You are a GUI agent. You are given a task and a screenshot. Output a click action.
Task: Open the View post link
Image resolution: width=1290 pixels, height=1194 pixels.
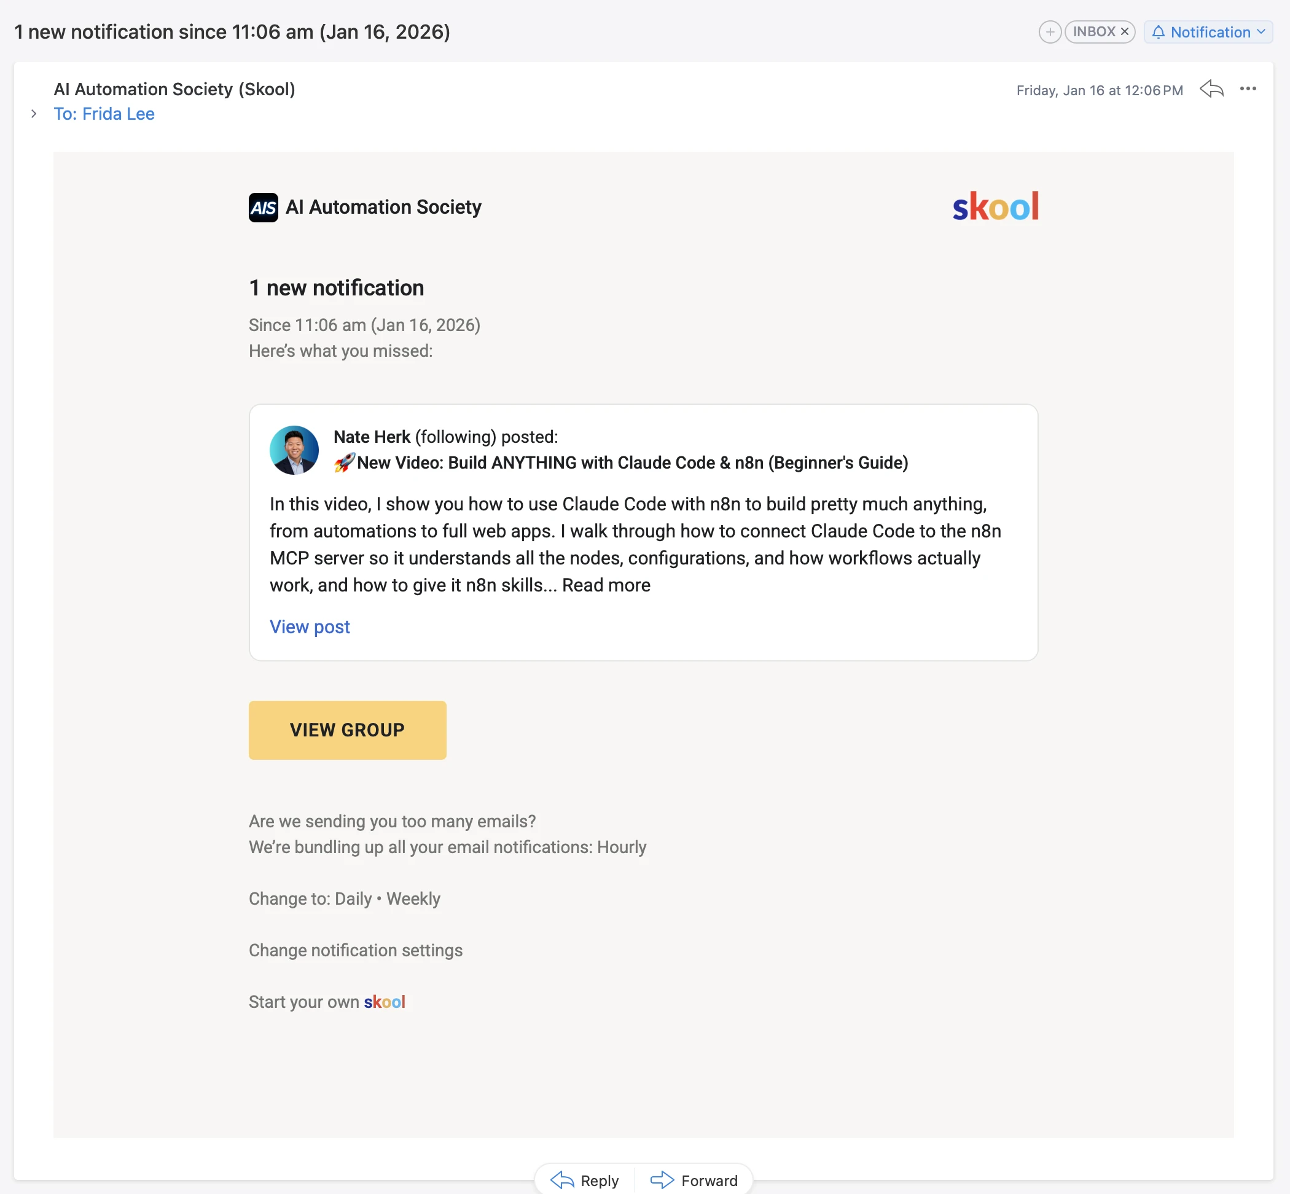[x=310, y=626]
